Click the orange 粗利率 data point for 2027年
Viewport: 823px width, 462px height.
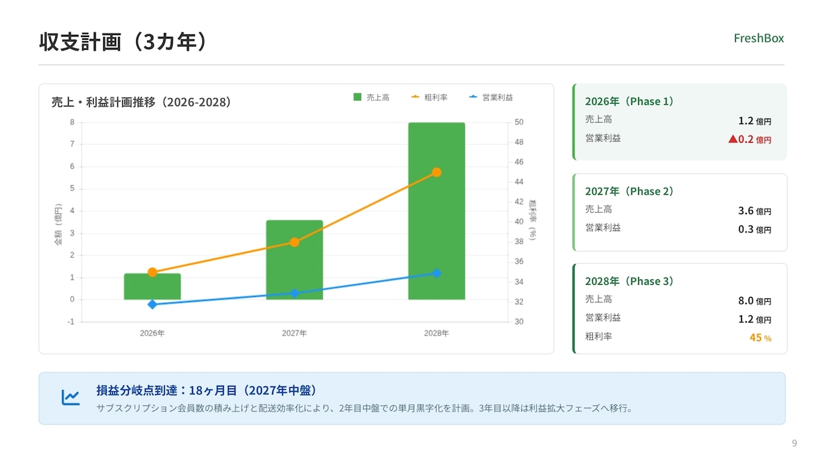(294, 242)
